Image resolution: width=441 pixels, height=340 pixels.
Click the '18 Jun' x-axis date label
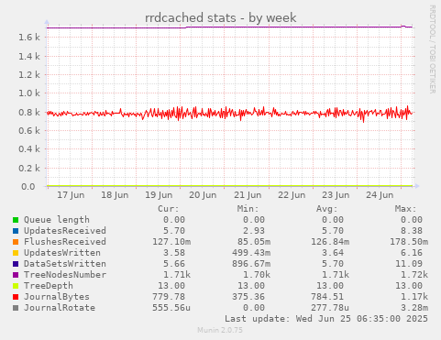(x=115, y=195)
